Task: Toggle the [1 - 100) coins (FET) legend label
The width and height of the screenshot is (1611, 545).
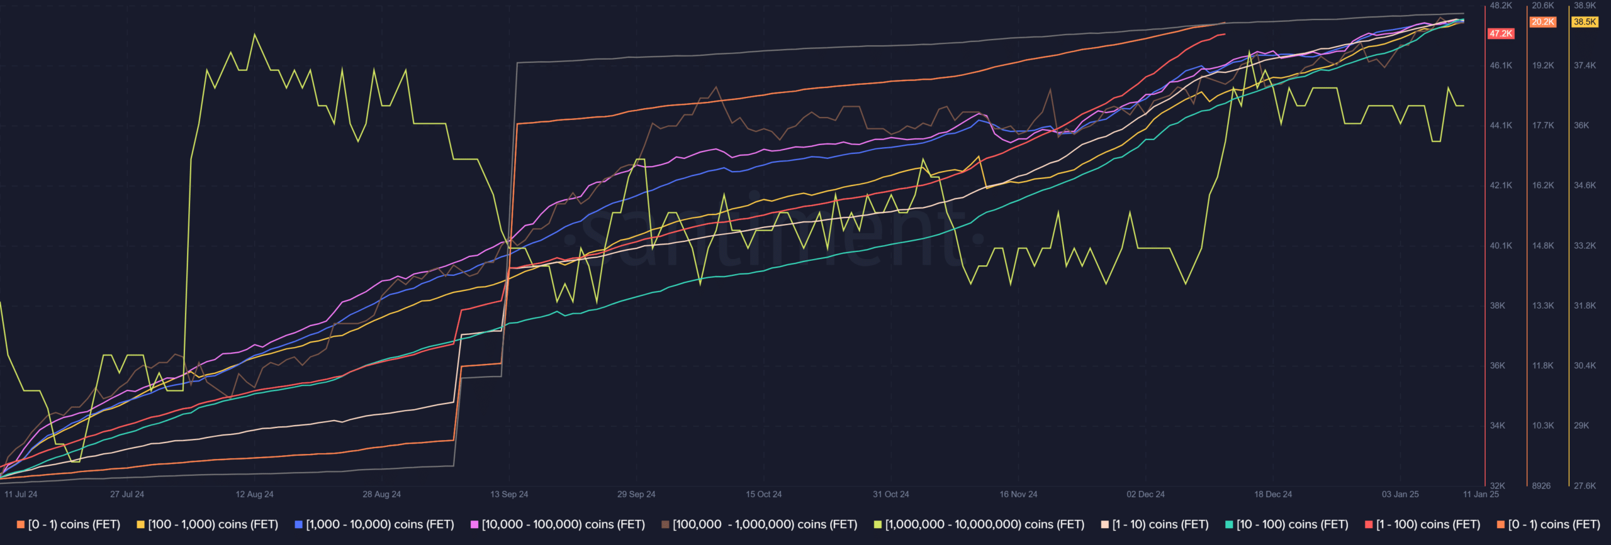Action: point(1428,525)
